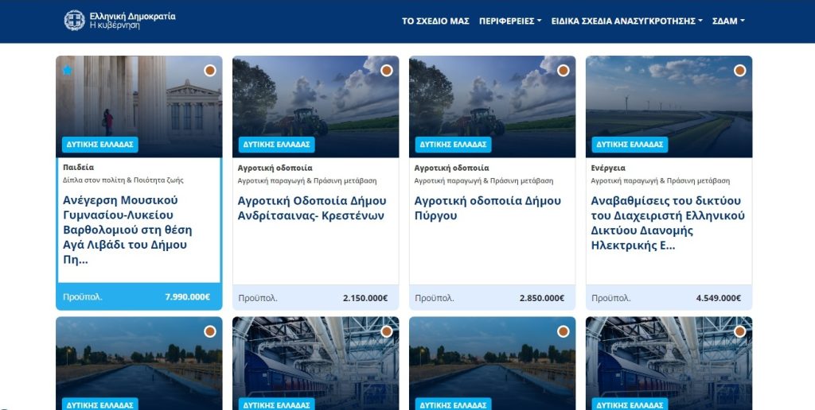Expand the ΣΔΑΜ dropdown menu
The width and height of the screenshot is (815, 410).
(x=728, y=21)
